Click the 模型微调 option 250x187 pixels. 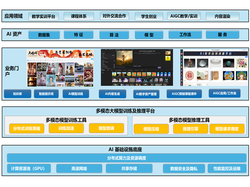click(x=107, y=128)
